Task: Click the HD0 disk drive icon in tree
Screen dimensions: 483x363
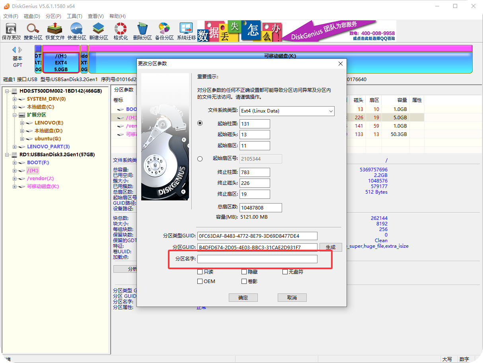Action: (x=15, y=91)
